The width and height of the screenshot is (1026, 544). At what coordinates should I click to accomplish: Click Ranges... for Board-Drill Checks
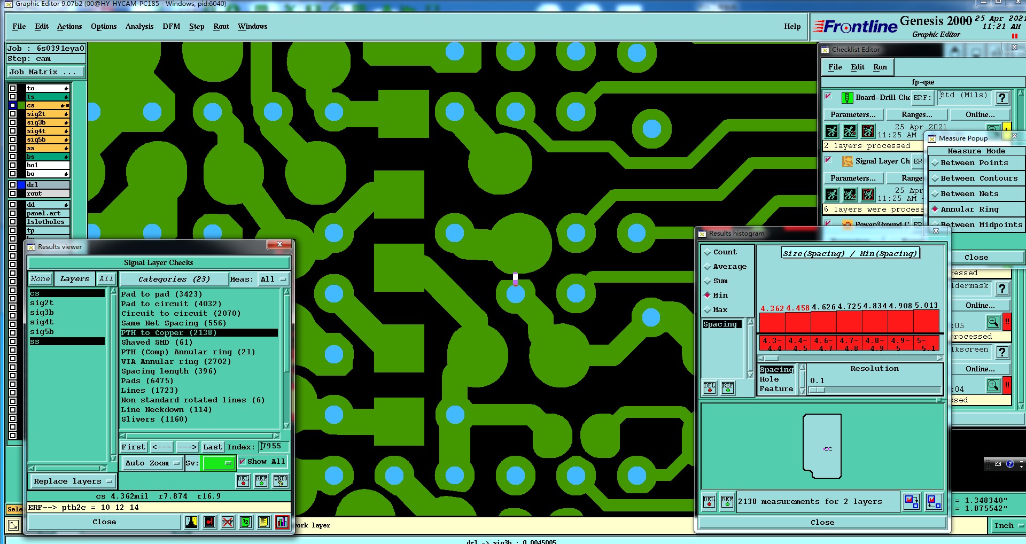coord(917,115)
